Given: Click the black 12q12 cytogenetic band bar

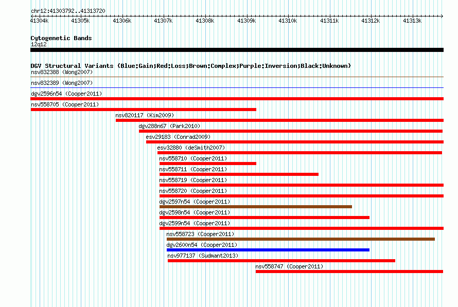Looking at the screenshot, I should point(237,50).
